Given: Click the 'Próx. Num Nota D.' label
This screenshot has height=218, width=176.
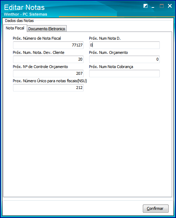Looking at the screenshot, I should (105, 38).
